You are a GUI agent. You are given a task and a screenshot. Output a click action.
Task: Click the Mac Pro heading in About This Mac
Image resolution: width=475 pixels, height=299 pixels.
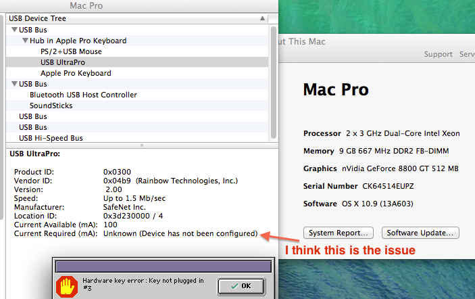pyautogui.click(x=336, y=90)
